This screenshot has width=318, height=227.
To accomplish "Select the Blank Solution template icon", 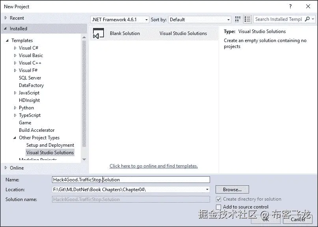I will pos(99,33).
